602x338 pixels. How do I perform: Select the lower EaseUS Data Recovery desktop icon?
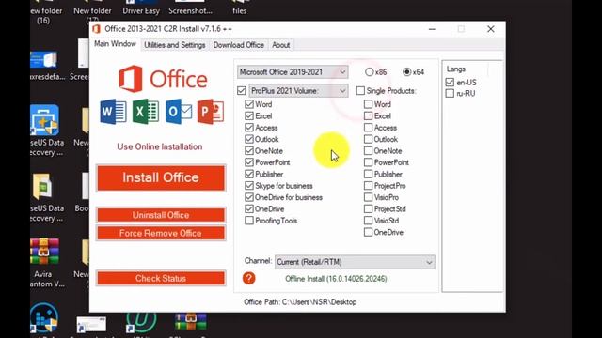(45, 197)
